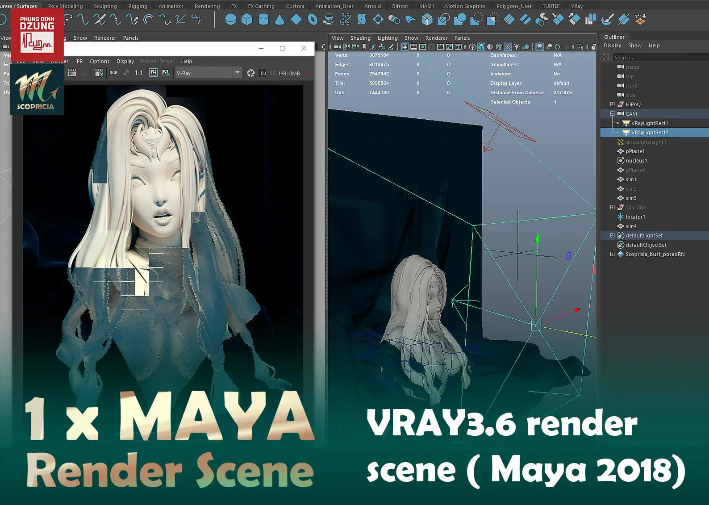The image size is (709, 505).
Task: Switch to the VRay shelf tab
Action: (x=577, y=6)
